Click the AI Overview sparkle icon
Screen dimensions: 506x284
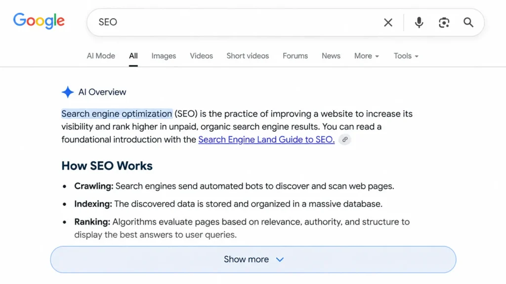67,92
